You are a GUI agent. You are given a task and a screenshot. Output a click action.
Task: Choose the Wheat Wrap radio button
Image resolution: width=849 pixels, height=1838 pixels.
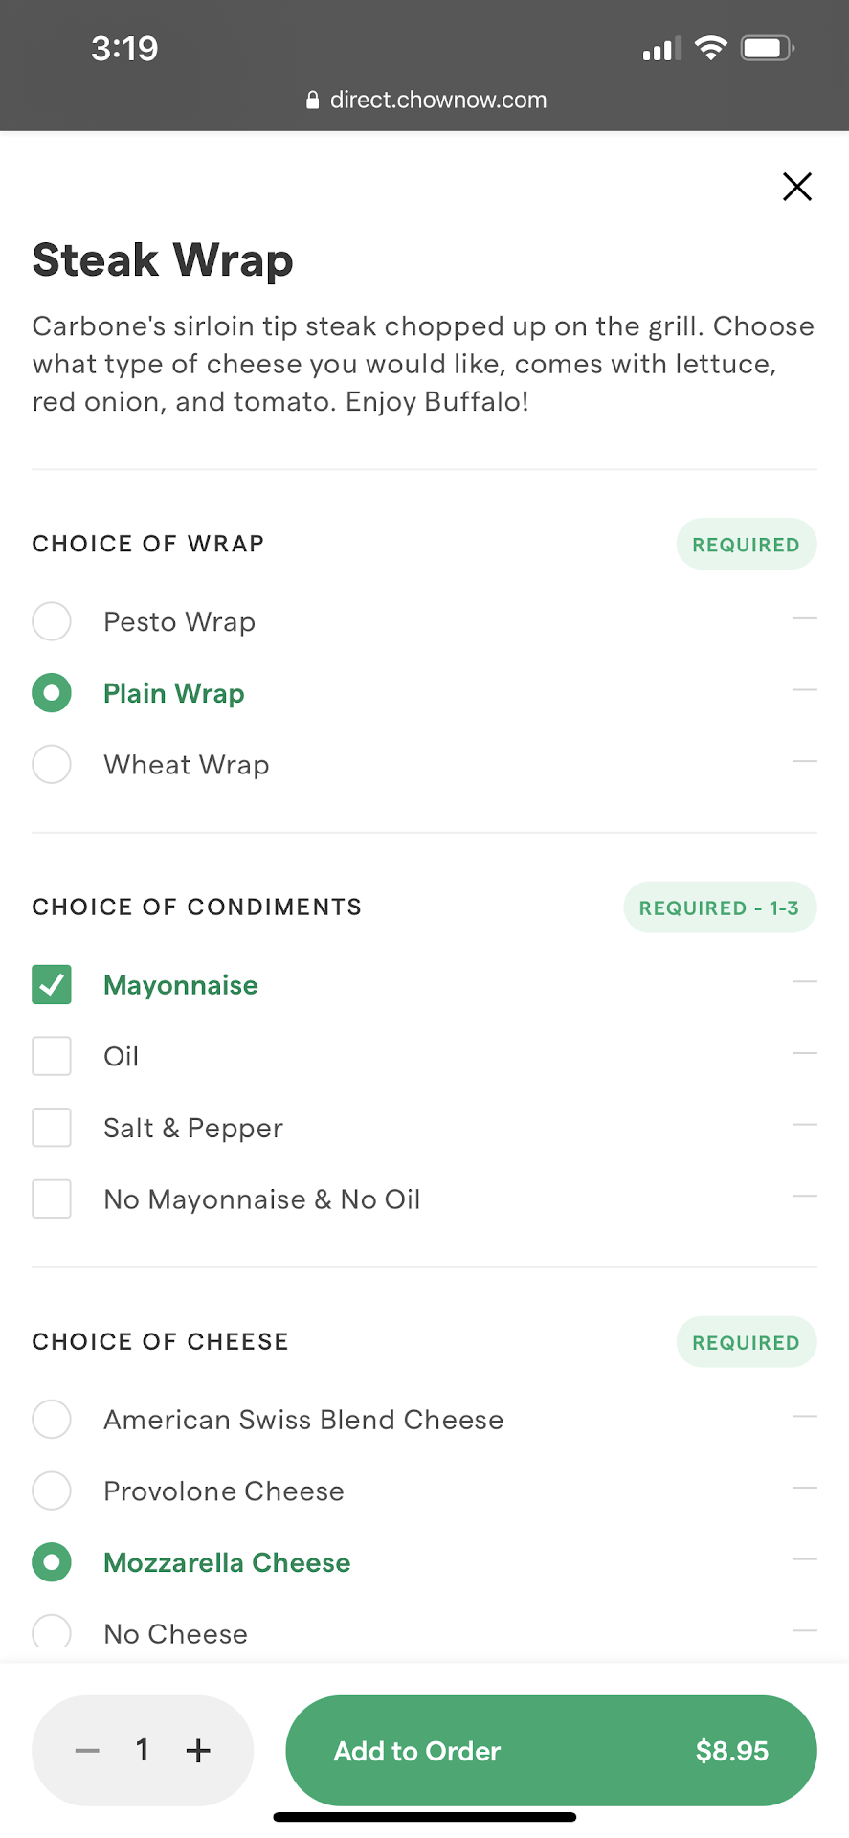pyautogui.click(x=52, y=765)
